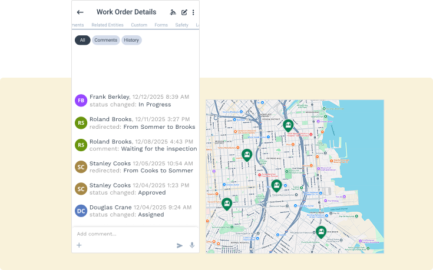Viewport: 433px width, 270px height.
Task: Open the three-dot more options menu
Action: 193,12
